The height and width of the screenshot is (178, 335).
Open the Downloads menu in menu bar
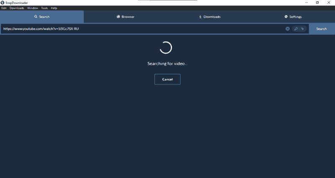point(17,8)
